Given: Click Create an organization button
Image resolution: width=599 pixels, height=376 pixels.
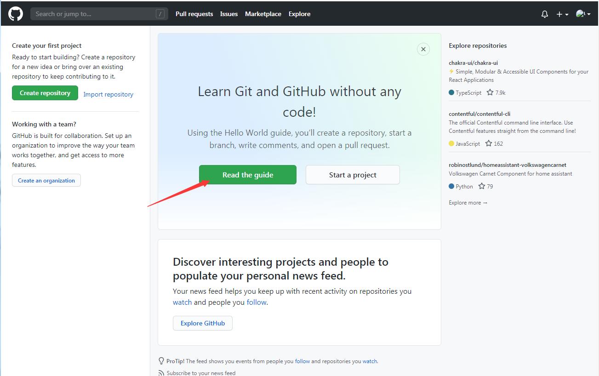Looking at the screenshot, I should (x=46, y=180).
